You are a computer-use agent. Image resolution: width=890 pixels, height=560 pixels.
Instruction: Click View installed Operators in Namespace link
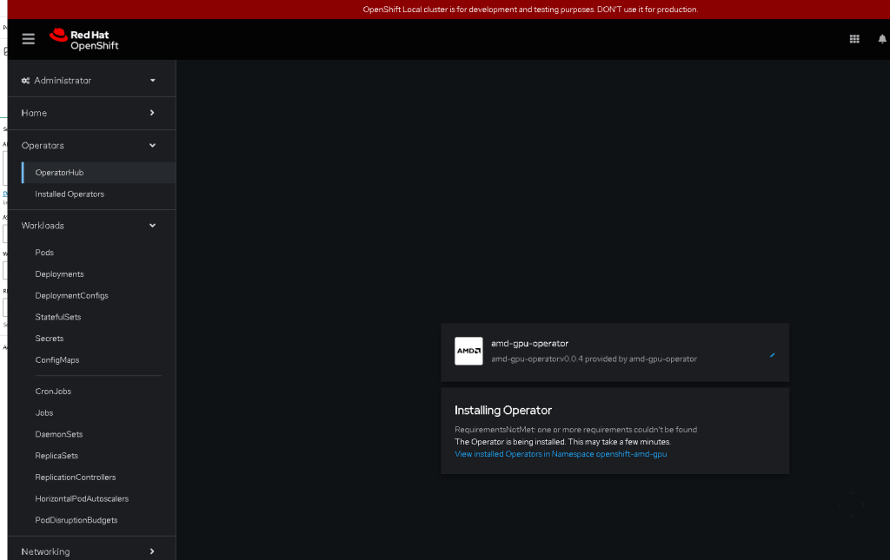click(x=561, y=454)
